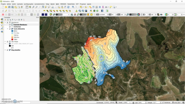185x104 pixels.
Task: Click Expand All in Layers panel toolbar
Action: point(19,20)
